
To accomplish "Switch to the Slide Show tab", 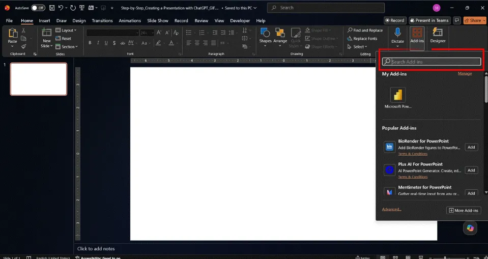I will [x=158, y=20].
